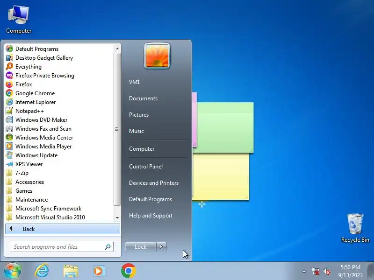The image size is (374, 280).
Task: Expand the Microsoft Visual Studio 2010 folder
Action: pos(59,217)
